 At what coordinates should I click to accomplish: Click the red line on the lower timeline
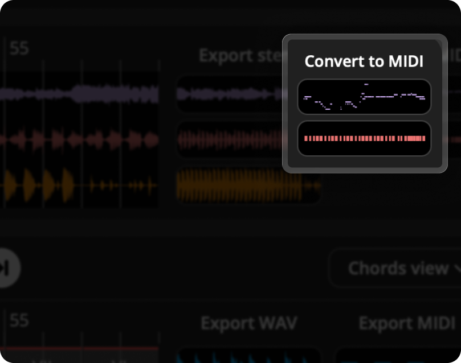pos(80,348)
